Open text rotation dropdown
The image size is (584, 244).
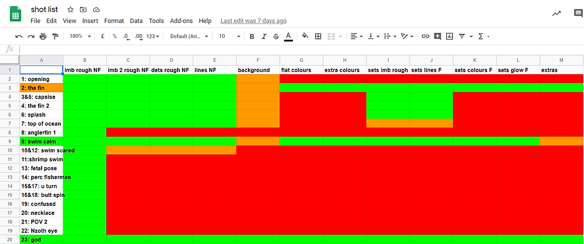407,37
